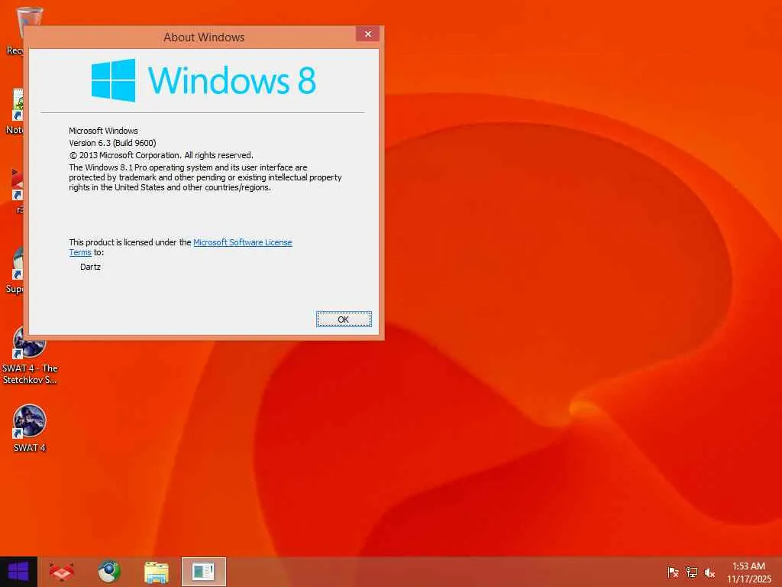Click OK in About Windows dialog
782x587 pixels.
tap(344, 319)
